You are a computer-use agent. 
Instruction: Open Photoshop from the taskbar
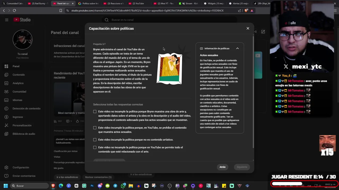pos(92,186)
